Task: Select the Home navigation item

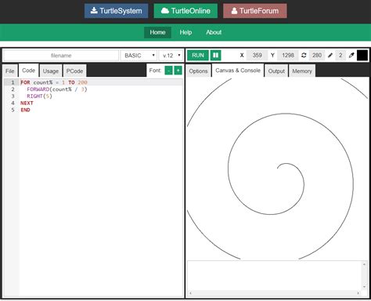Action: [157, 32]
